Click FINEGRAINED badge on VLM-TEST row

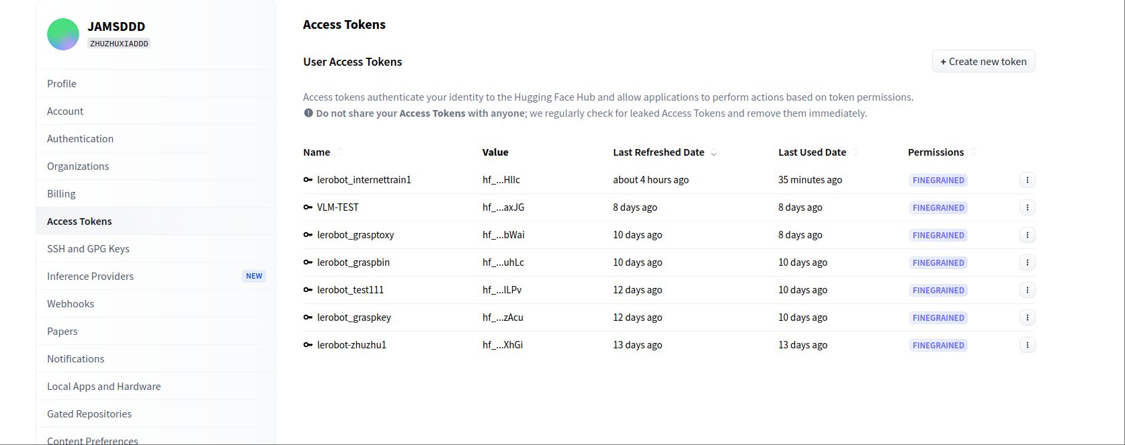point(938,208)
